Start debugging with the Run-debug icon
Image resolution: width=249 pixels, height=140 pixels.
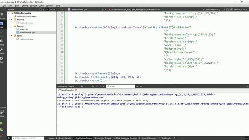point(1,129)
